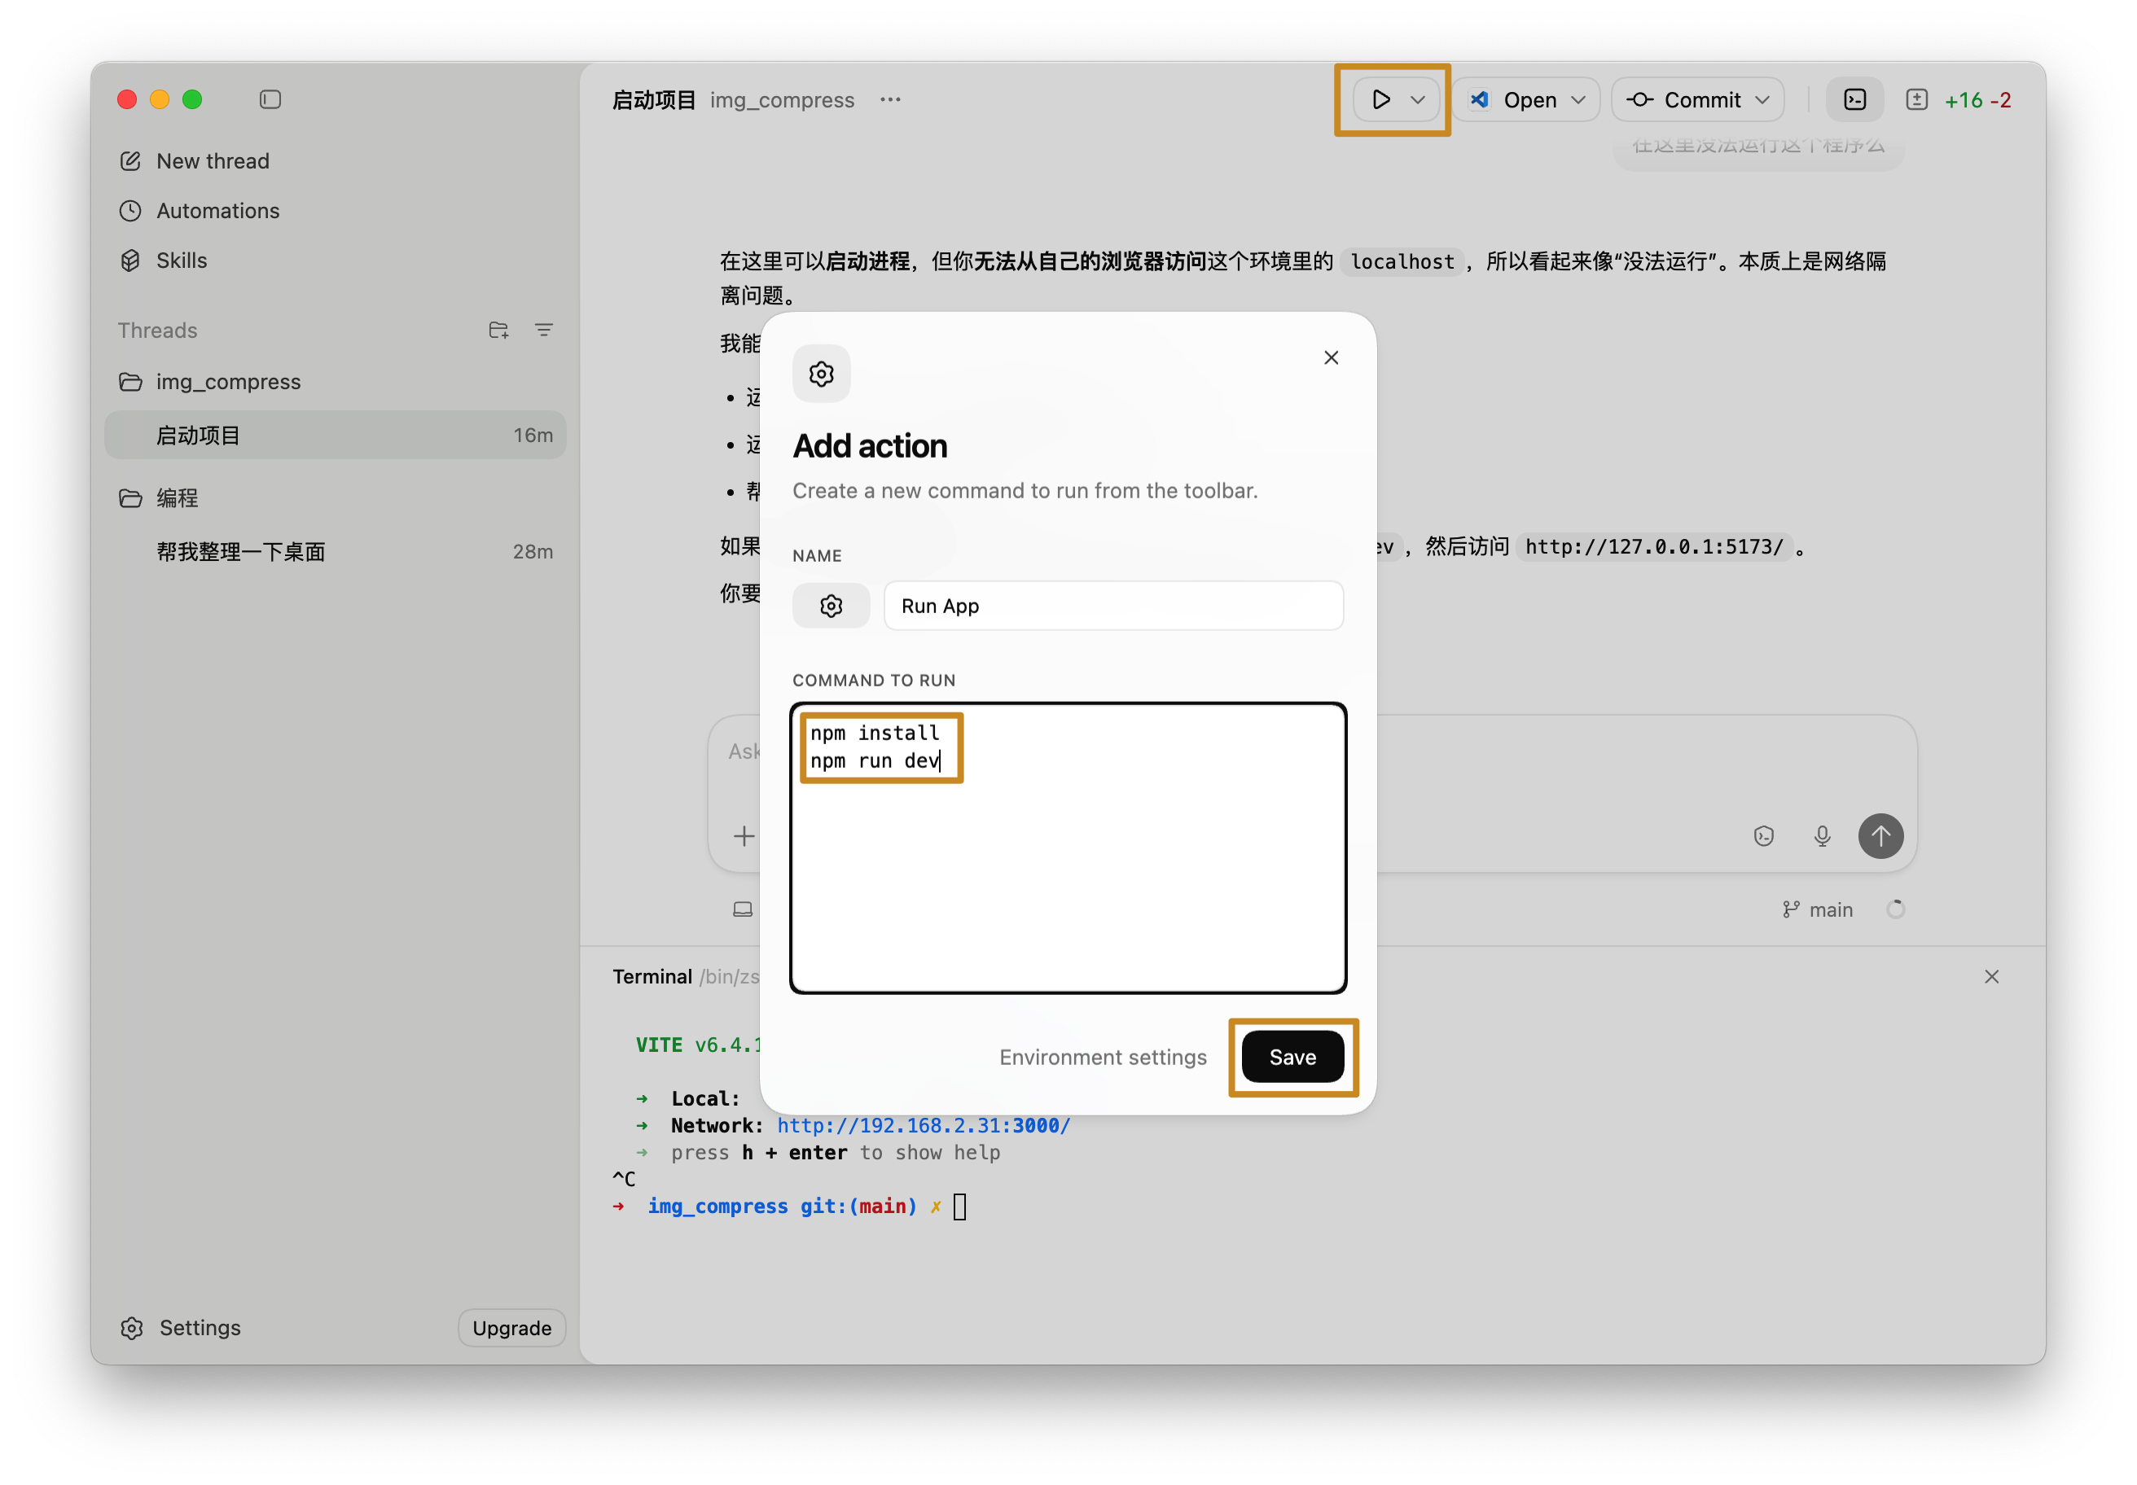Click the add new folder icon beside Threads
Screen dimensions: 2137x1485
pos(498,331)
